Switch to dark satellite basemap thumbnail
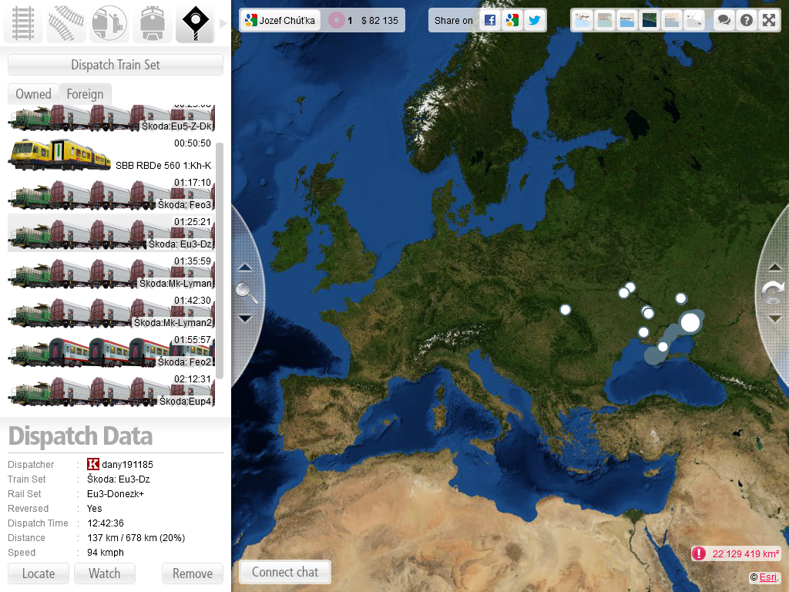The image size is (789, 592). [x=650, y=21]
